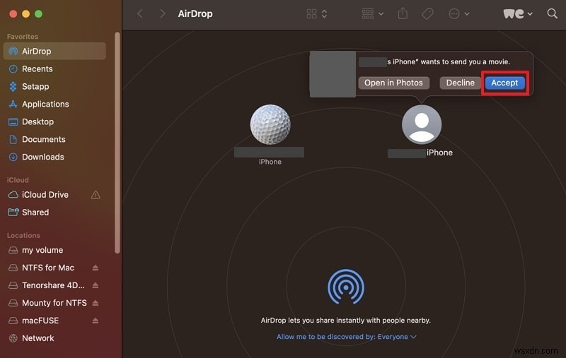Click the search magnifier icon
566x358 pixels.
(552, 13)
